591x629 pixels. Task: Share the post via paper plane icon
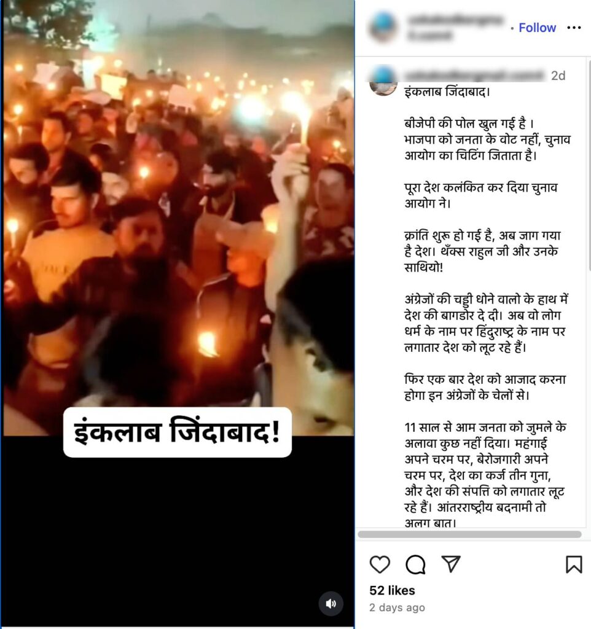click(x=450, y=564)
